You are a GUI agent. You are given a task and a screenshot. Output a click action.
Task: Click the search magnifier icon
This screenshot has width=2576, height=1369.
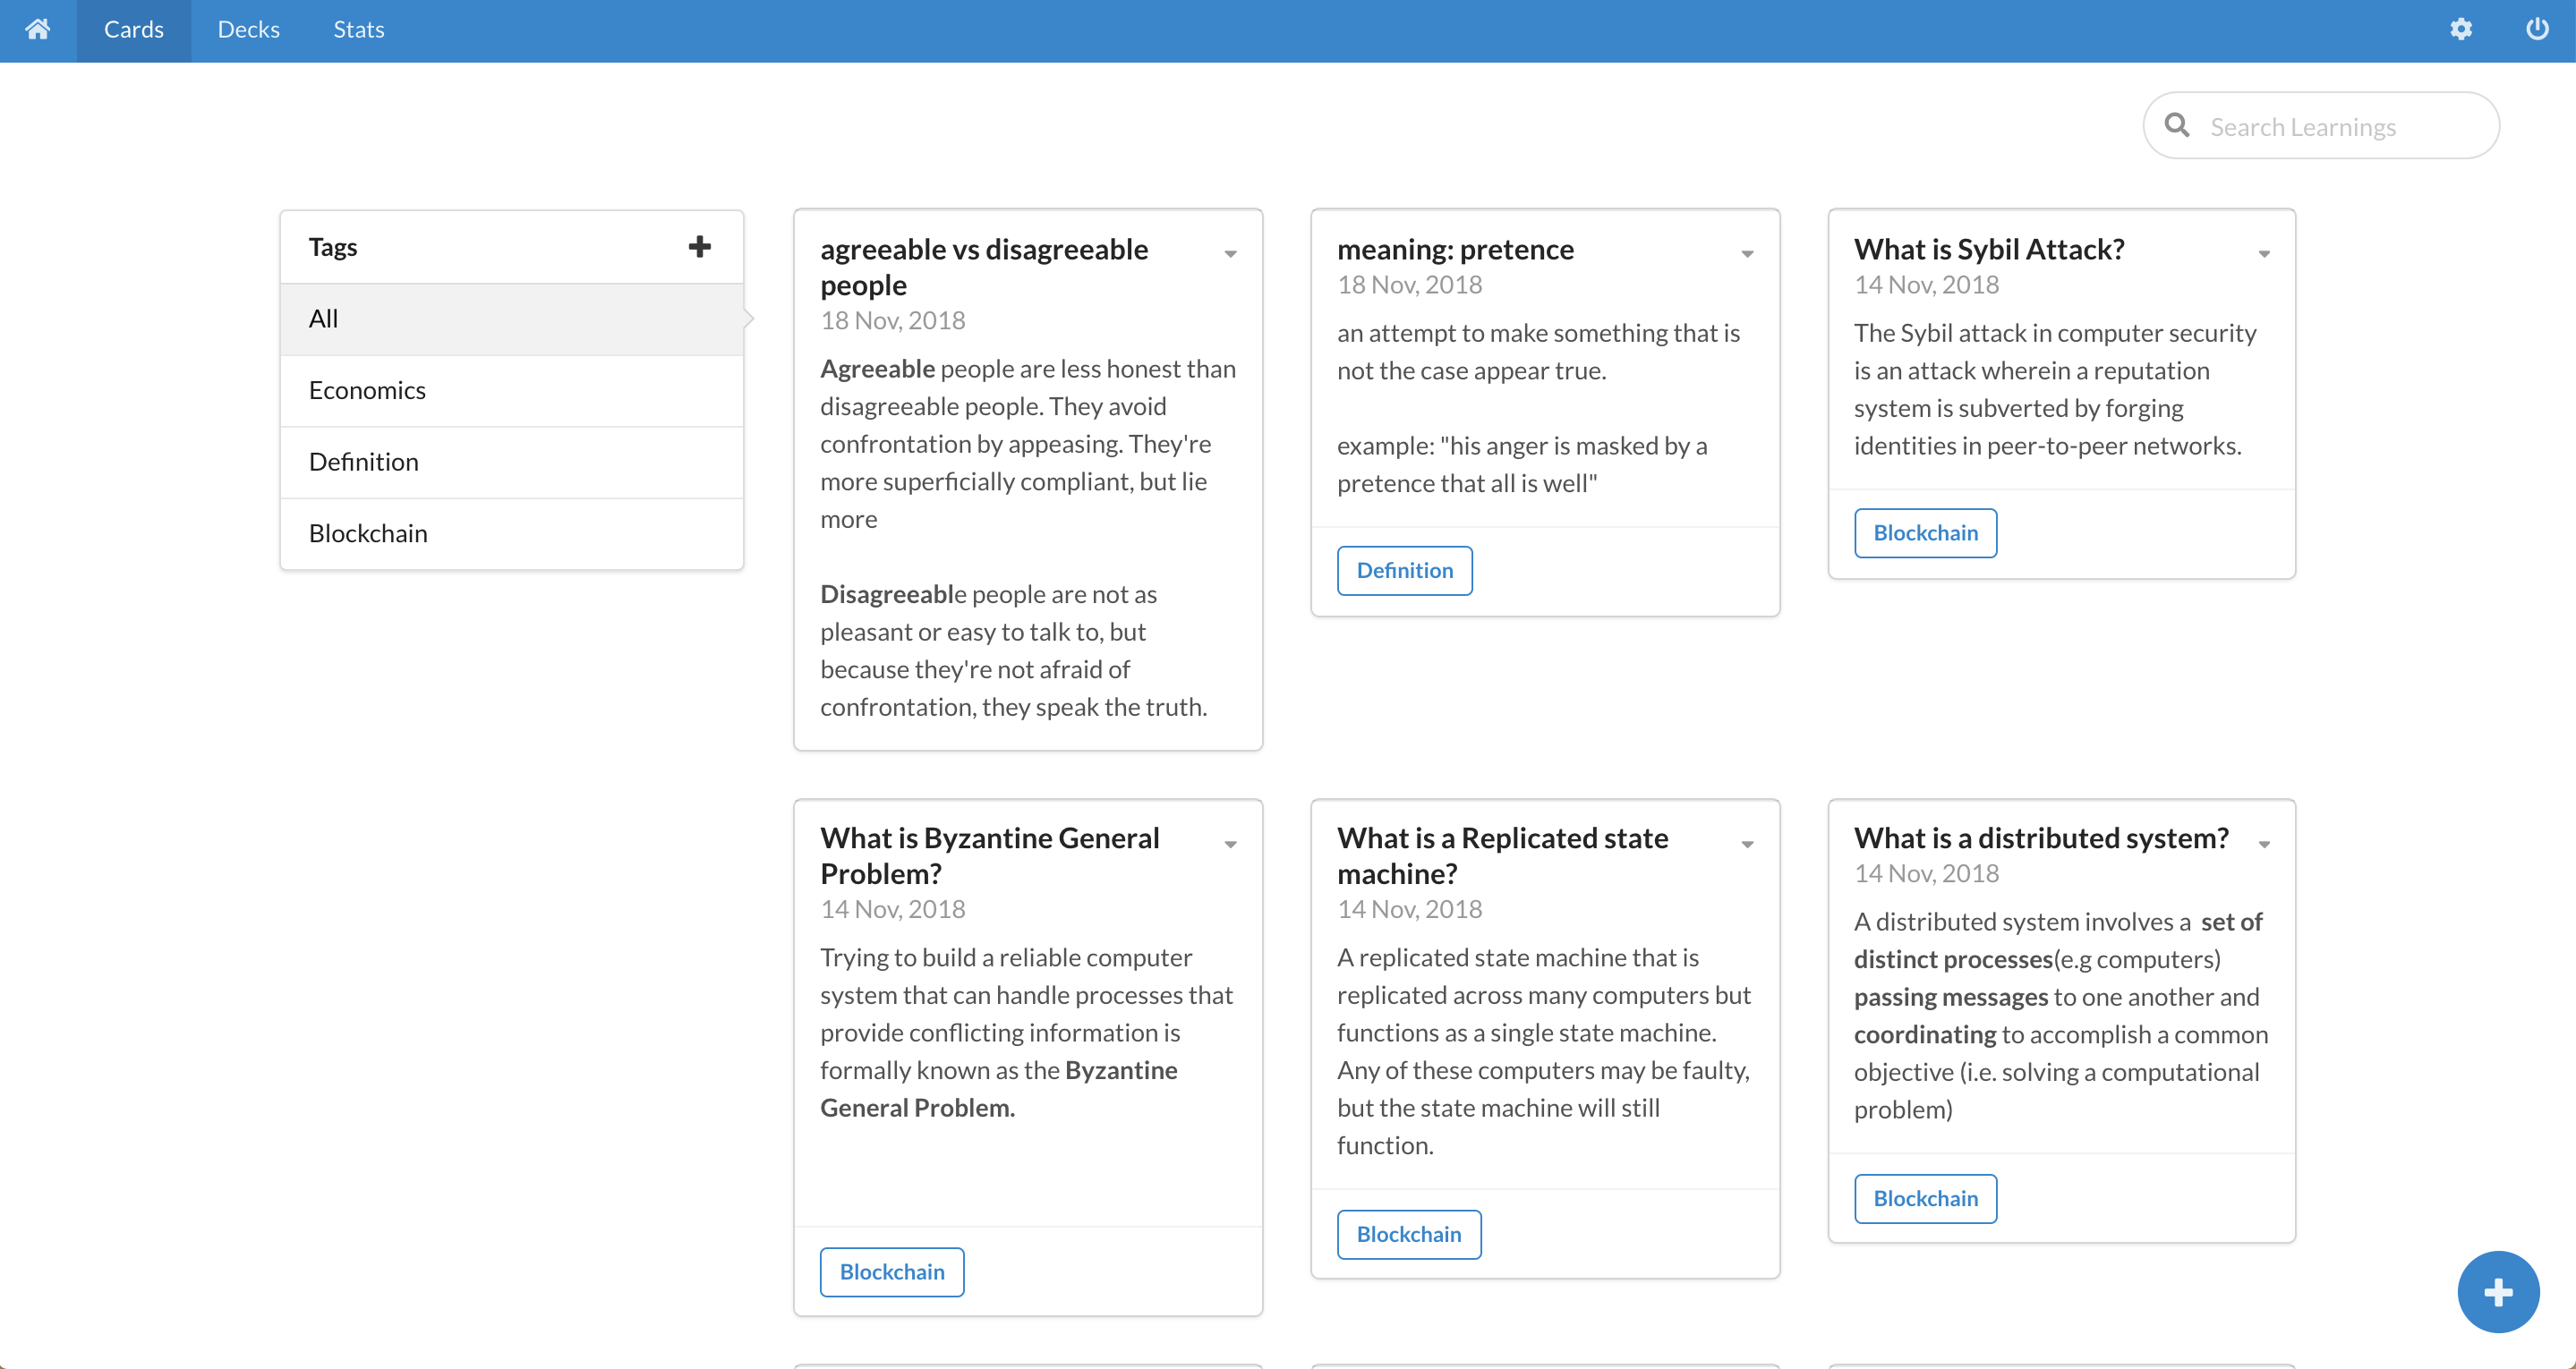pyautogui.click(x=2177, y=126)
